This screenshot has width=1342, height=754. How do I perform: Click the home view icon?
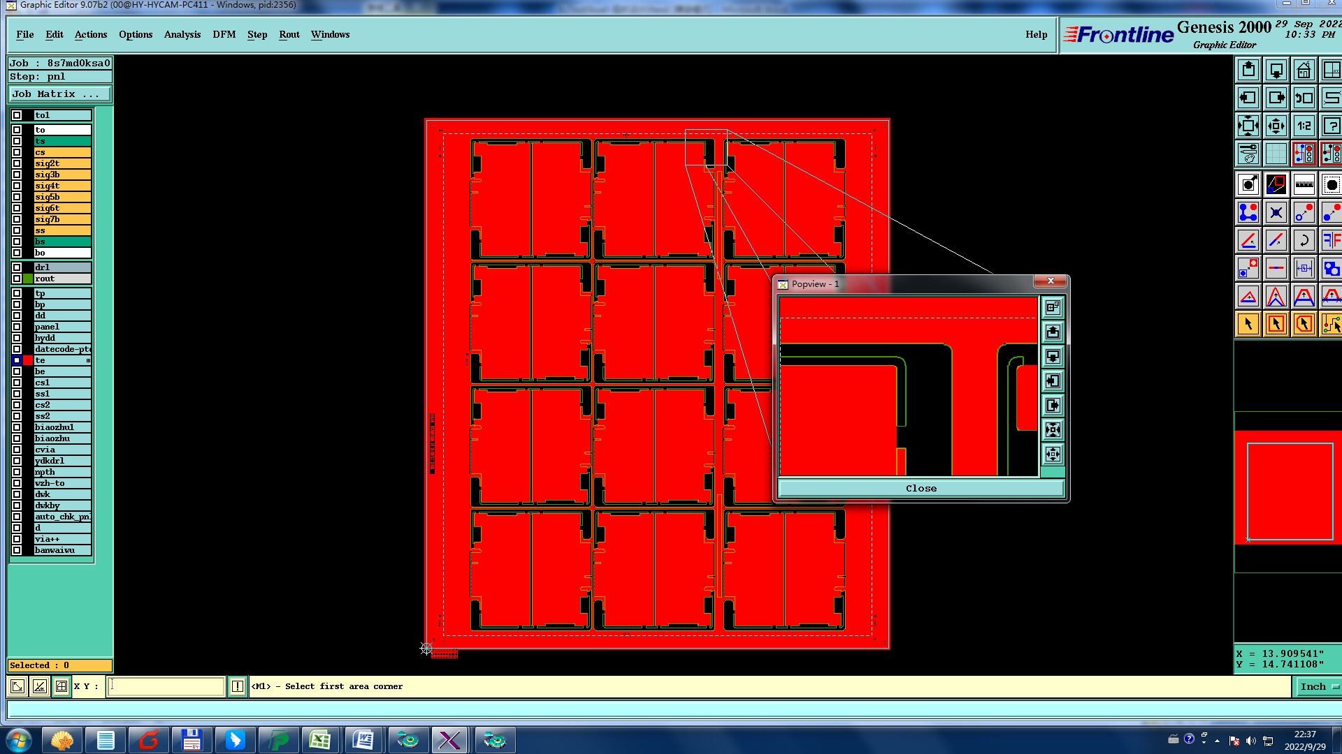click(1304, 71)
